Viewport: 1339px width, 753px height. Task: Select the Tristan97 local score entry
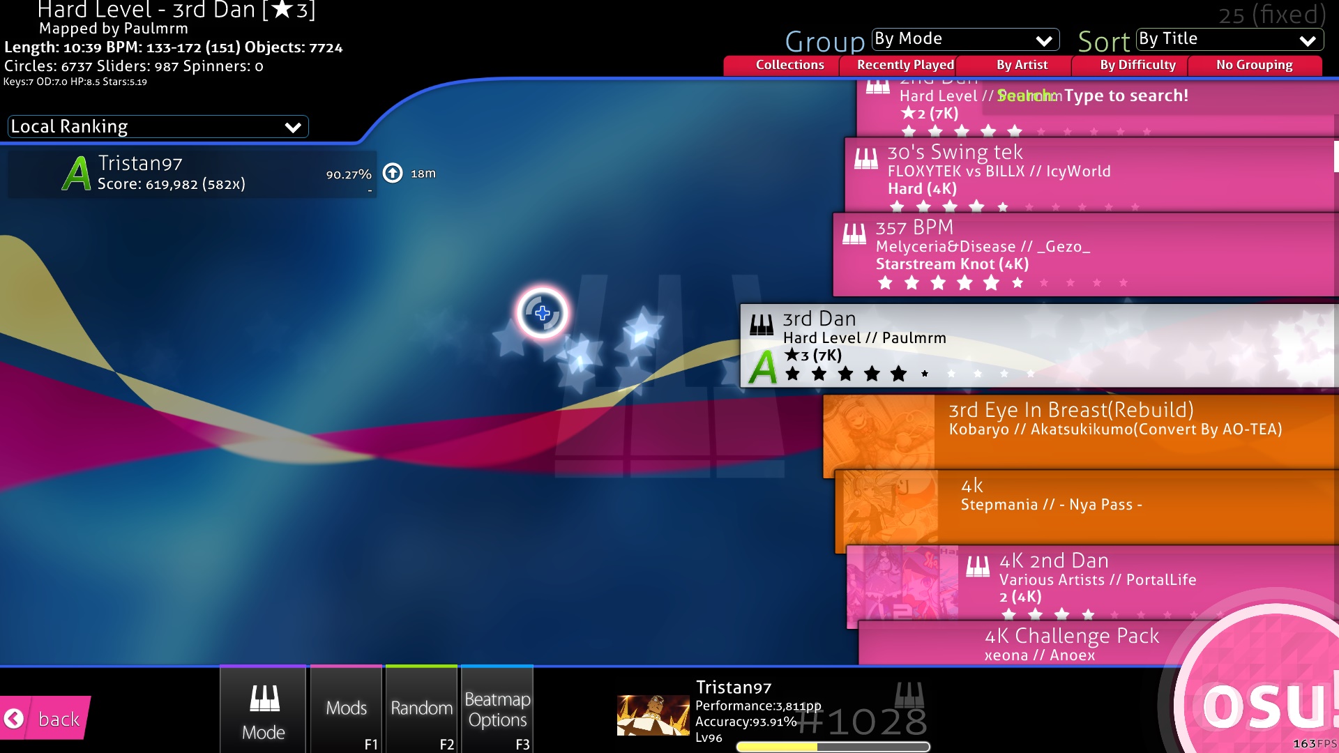coord(192,174)
